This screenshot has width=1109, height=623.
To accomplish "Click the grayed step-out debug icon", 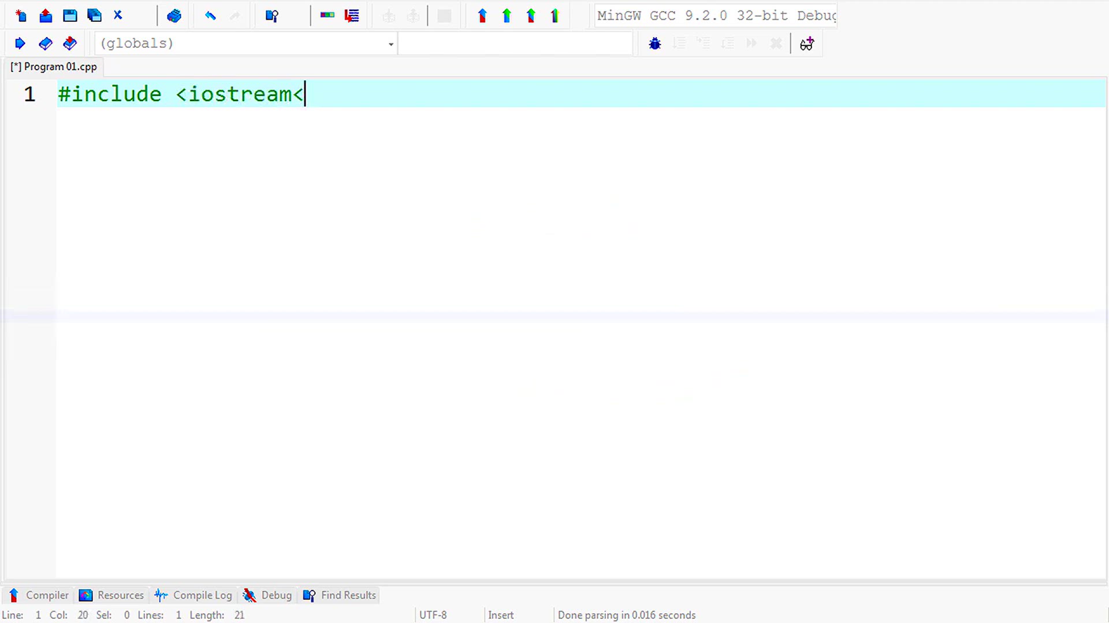I will (728, 43).
